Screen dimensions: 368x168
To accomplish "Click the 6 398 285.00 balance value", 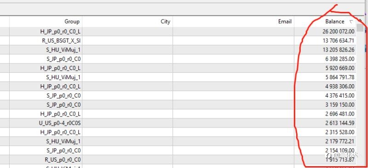I will 339,59.
